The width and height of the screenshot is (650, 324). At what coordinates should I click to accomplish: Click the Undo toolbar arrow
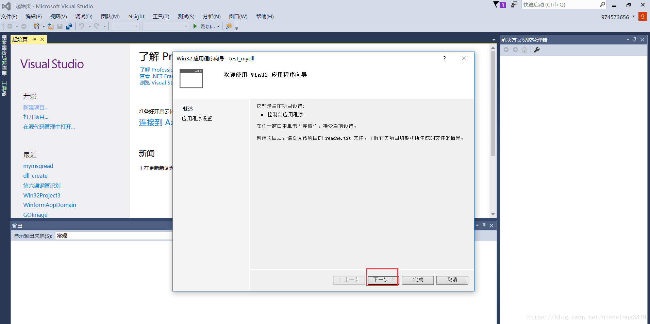[x=82, y=26]
